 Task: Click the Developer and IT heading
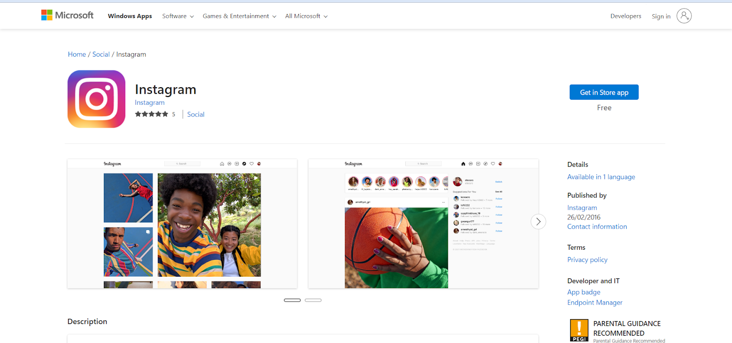593,281
